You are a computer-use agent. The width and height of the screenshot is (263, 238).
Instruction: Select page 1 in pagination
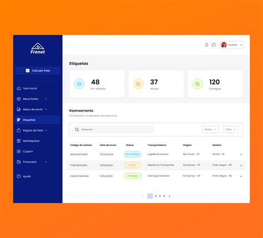[150, 196]
